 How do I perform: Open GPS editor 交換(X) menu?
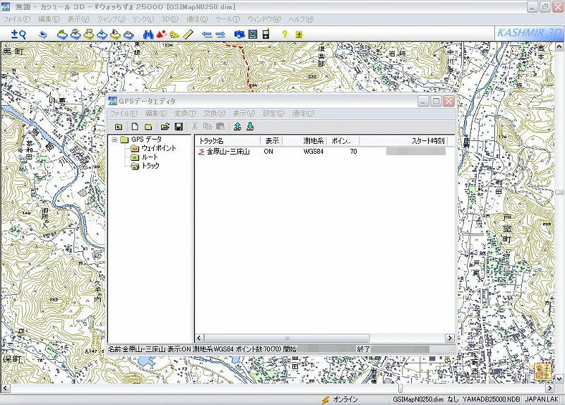(215, 113)
